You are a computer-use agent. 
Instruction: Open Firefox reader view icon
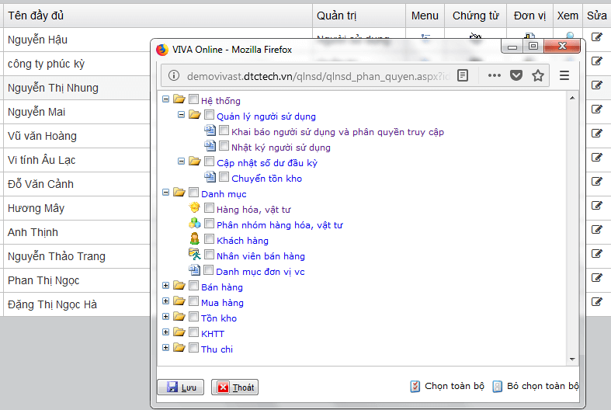[x=463, y=75]
